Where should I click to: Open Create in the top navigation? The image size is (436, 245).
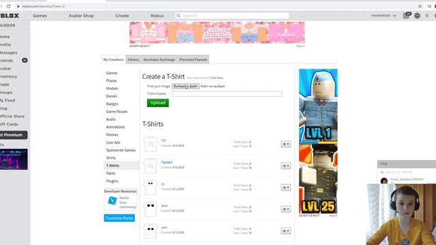pos(122,16)
